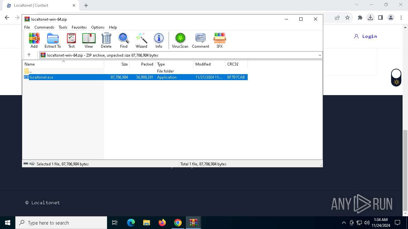The image size is (408, 229).
Task: Open Chrome tab search chevron
Action: [x=357, y=5]
